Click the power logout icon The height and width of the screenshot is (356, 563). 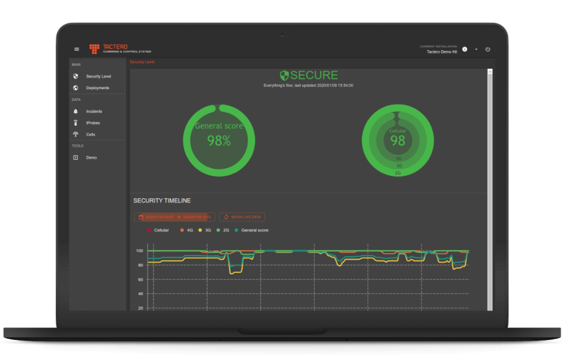pos(487,49)
